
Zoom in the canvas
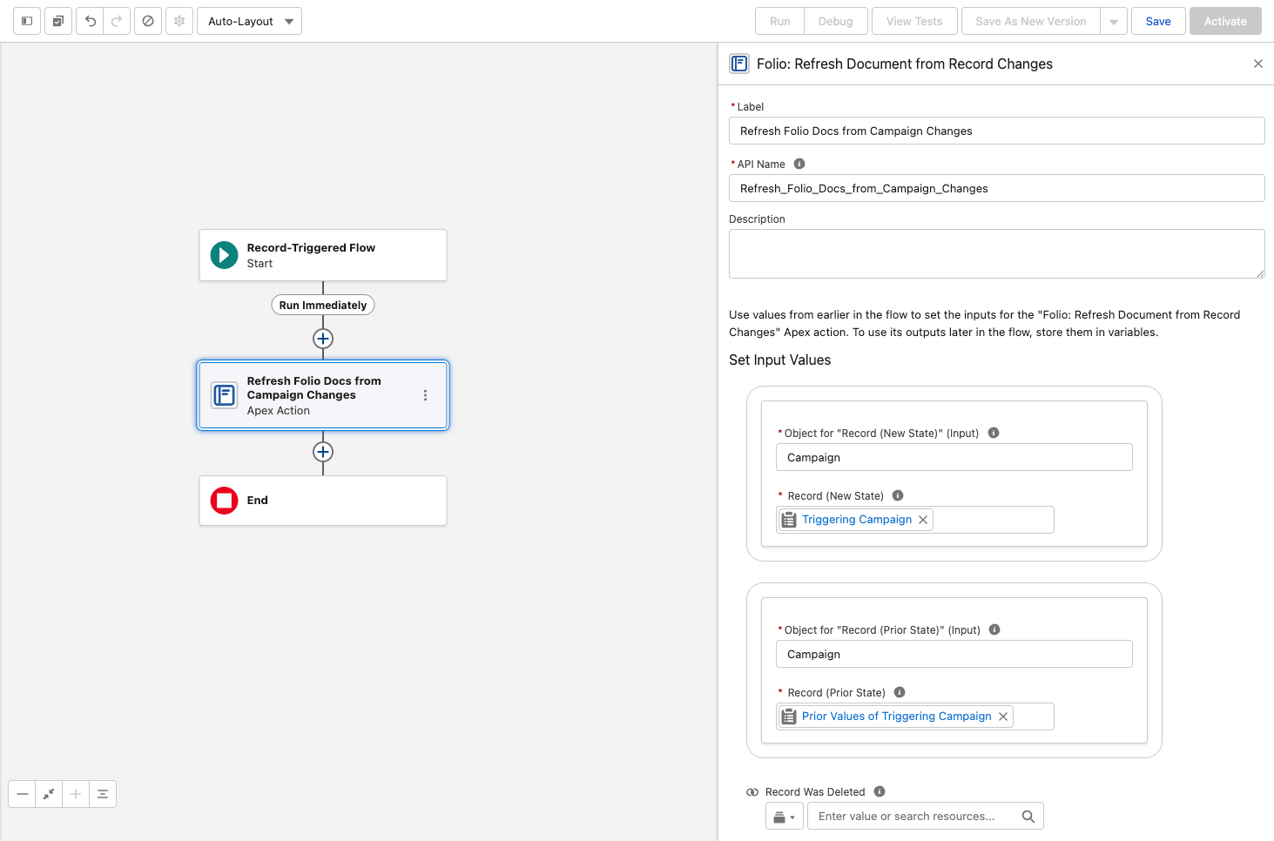[76, 794]
